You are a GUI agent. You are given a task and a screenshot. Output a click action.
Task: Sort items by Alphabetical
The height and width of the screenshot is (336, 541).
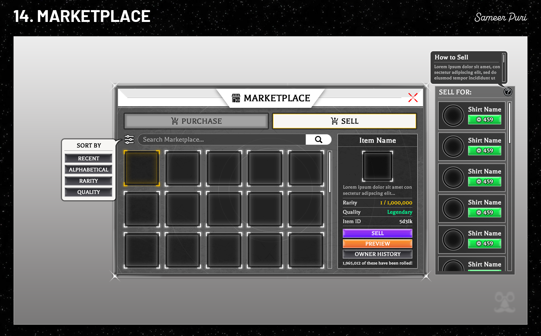click(88, 170)
